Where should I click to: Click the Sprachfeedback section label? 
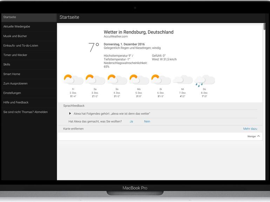tap(74, 106)
